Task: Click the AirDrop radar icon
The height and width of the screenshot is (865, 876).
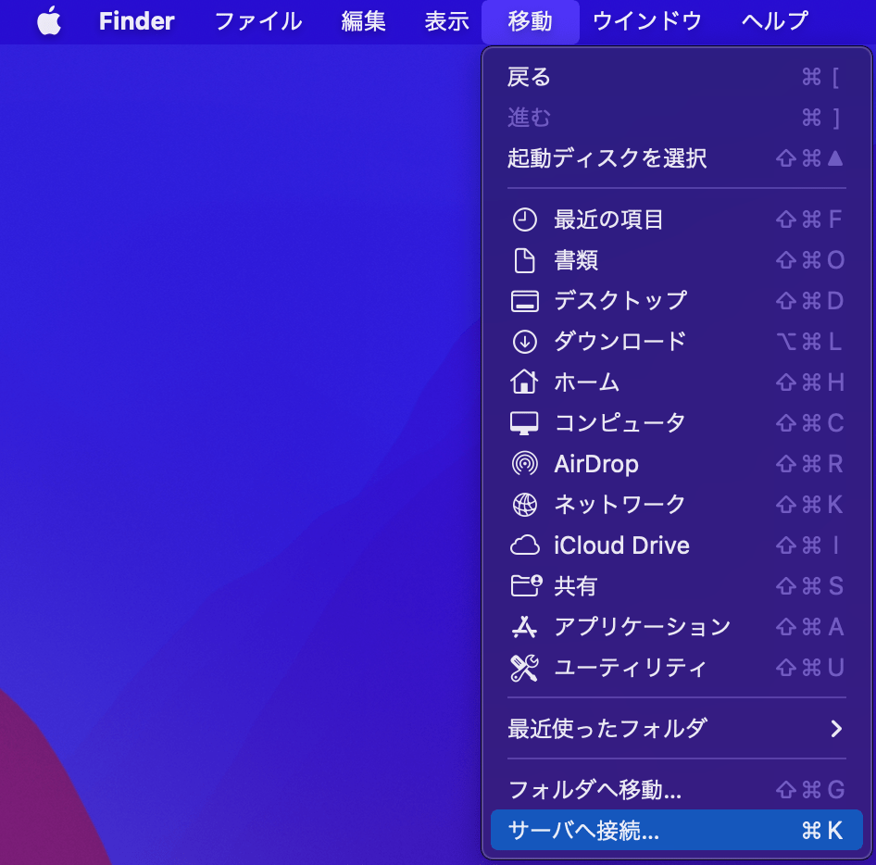Action: [525, 464]
